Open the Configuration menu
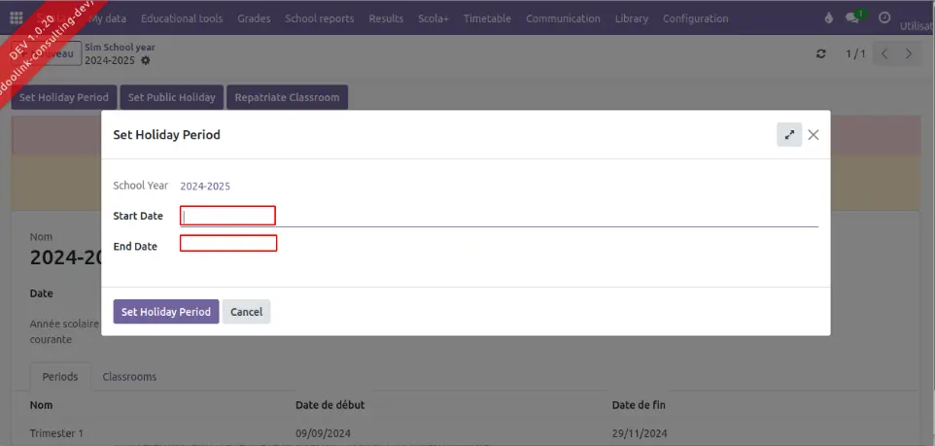 695,18
